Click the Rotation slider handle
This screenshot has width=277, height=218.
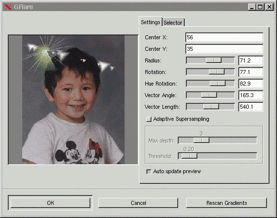click(x=216, y=72)
